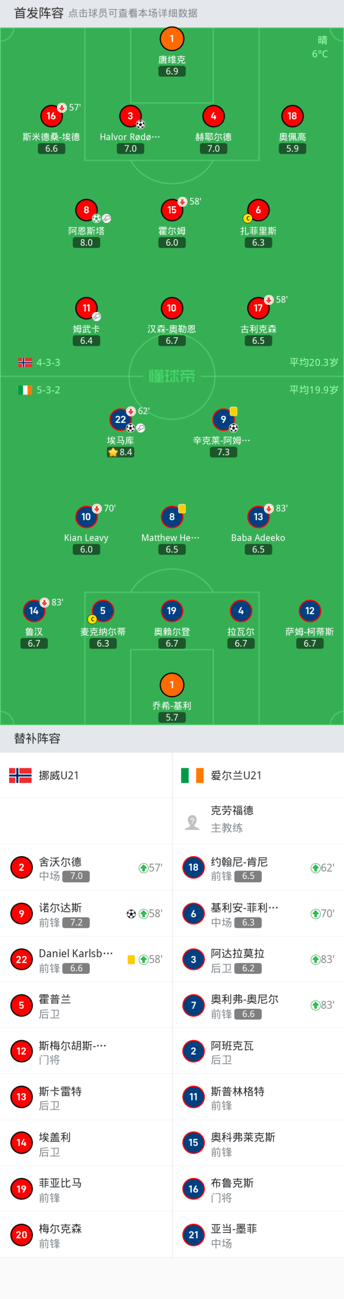Click 萨姆-柯蒂斯 number 12 player icon
This screenshot has height=1299, width=344.
(310, 611)
